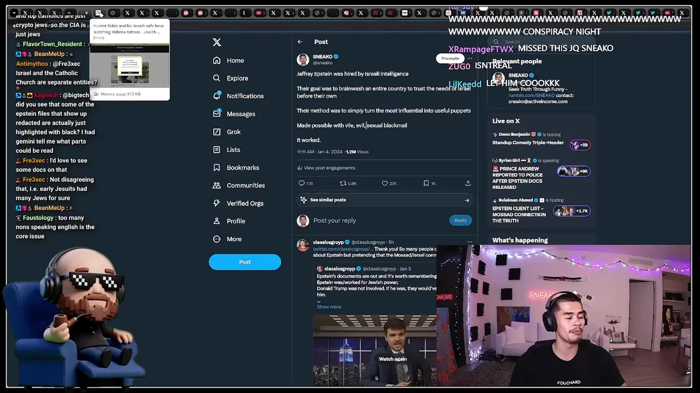Click the X logo in the sidebar
The width and height of the screenshot is (700, 393).
(217, 42)
